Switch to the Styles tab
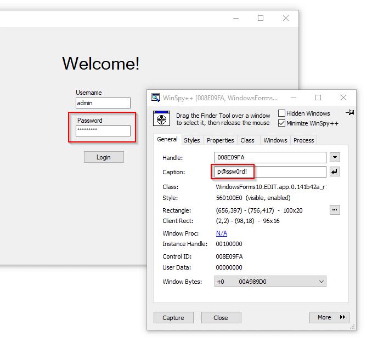This screenshot has height=343, width=378. [192, 140]
